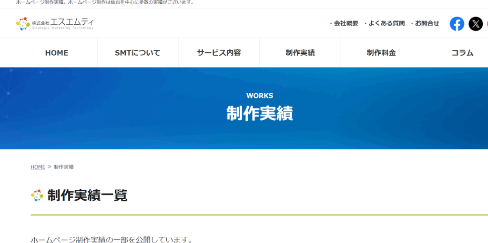The height and width of the screenshot is (243, 488).
Task: Click the 株式会社エスエムティ logo text
Action: point(63,23)
